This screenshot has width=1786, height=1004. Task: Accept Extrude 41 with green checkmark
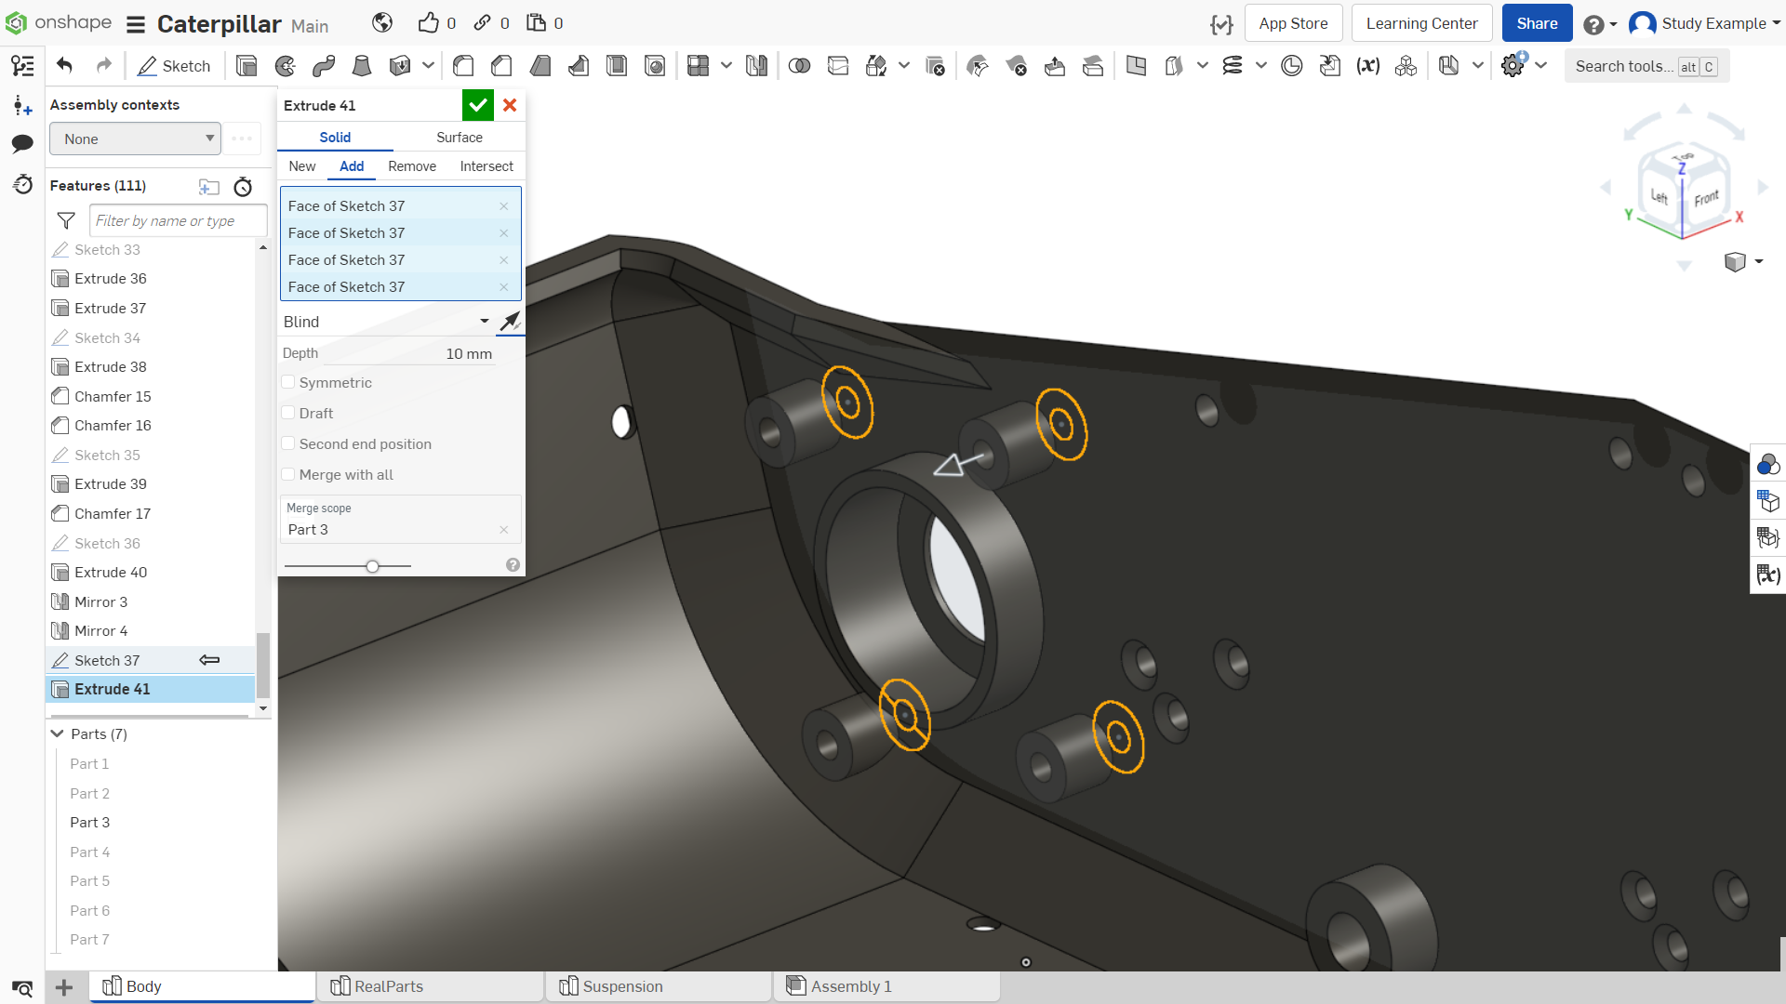pyautogui.click(x=478, y=105)
